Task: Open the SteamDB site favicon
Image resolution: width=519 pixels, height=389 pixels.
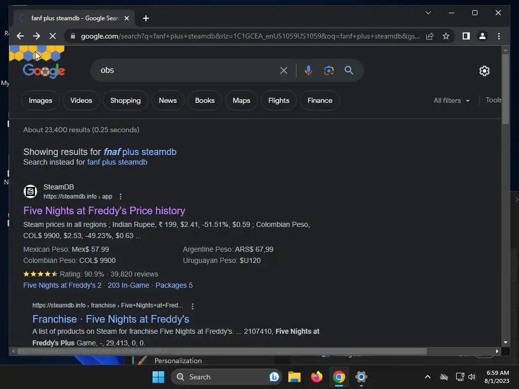Action: click(30, 191)
